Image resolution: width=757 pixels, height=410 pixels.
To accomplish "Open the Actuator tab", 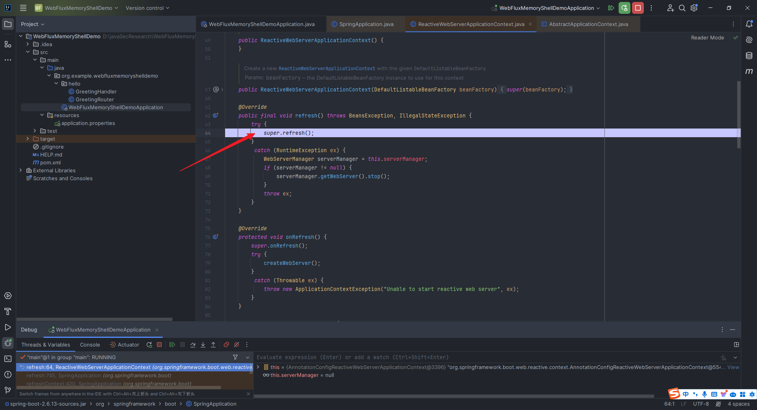I will click(124, 345).
